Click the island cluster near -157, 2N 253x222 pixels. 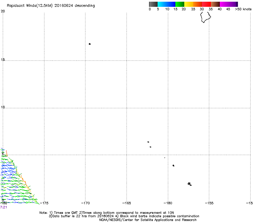click(x=190, y=184)
